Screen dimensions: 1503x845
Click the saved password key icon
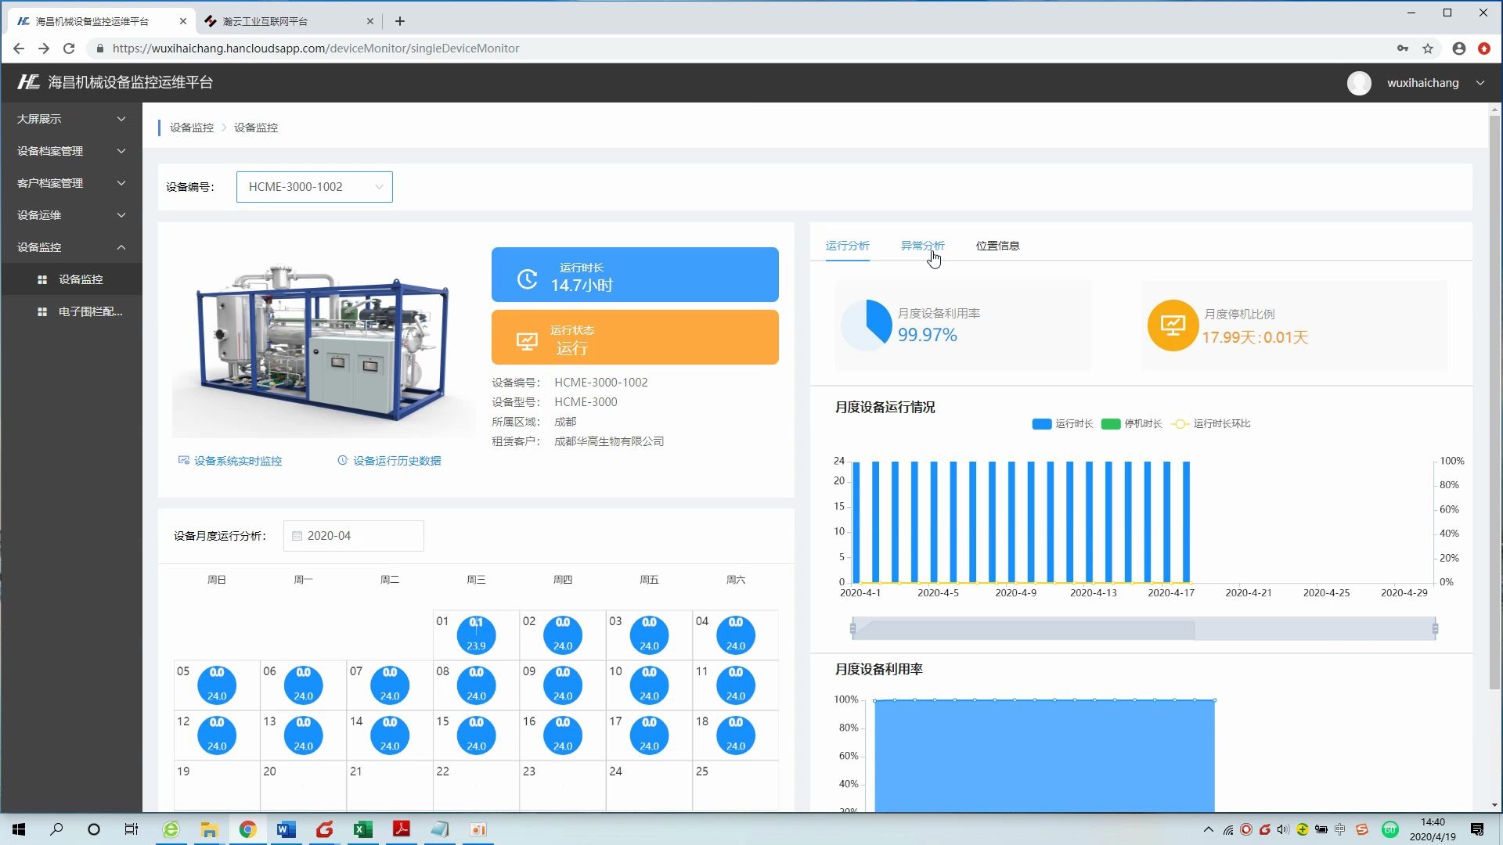coord(1403,49)
